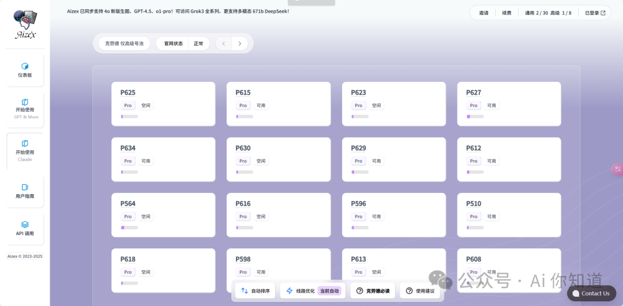Click the usage progress bar on P564
This screenshot has width=623, height=306.
click(x=130, y=228)
